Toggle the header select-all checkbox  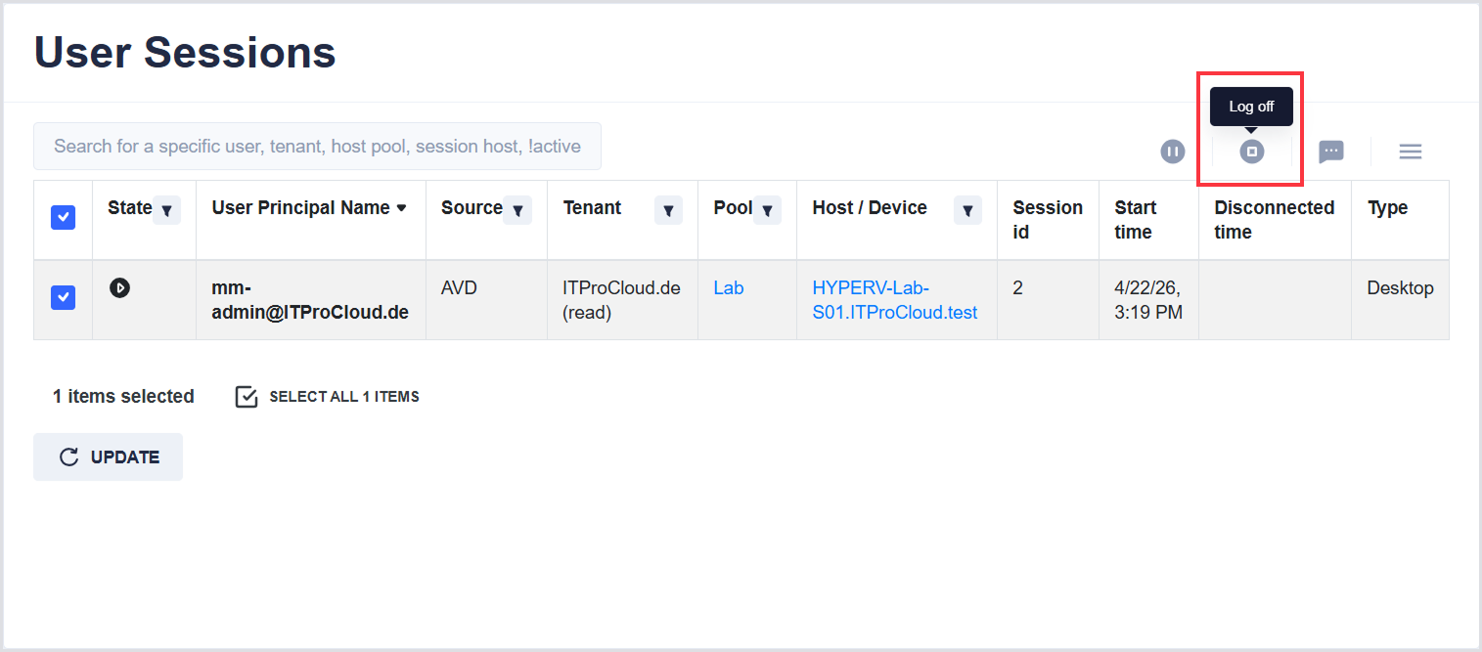(63, 218)
